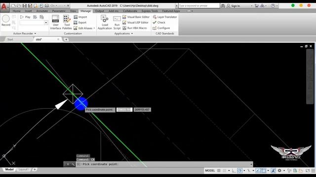Click Run Script icon
The height and width of the screenshot is (177, 316).
(x=117, y=22)
